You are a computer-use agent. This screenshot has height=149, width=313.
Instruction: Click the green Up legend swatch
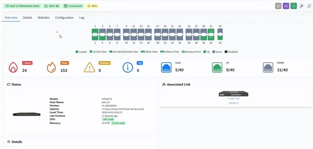pyautogui.click(x=204, y=52)
